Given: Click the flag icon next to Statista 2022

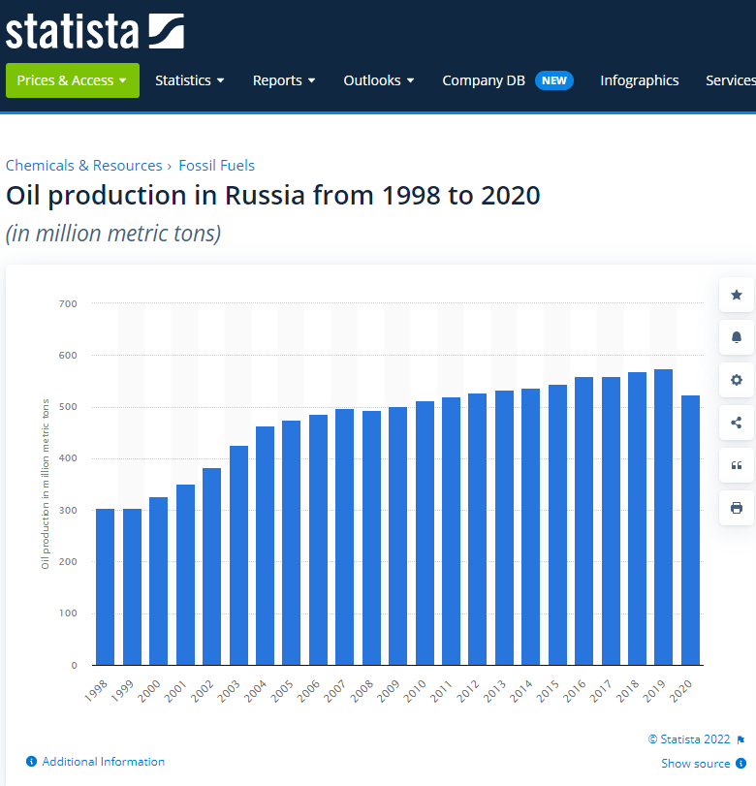Looking at the screenshot, I should pyautogui.click(x=740, y=739).
